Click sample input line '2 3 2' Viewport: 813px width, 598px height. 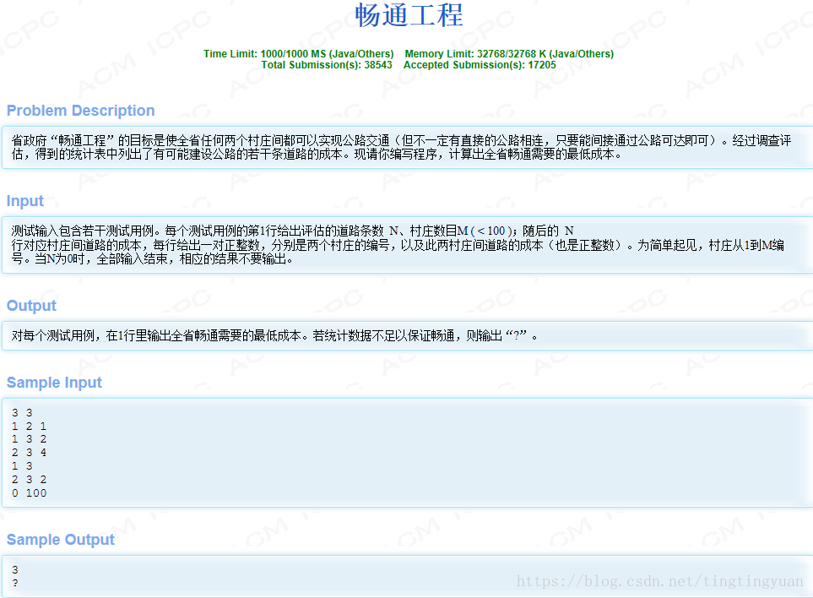[x=29, y=479]
